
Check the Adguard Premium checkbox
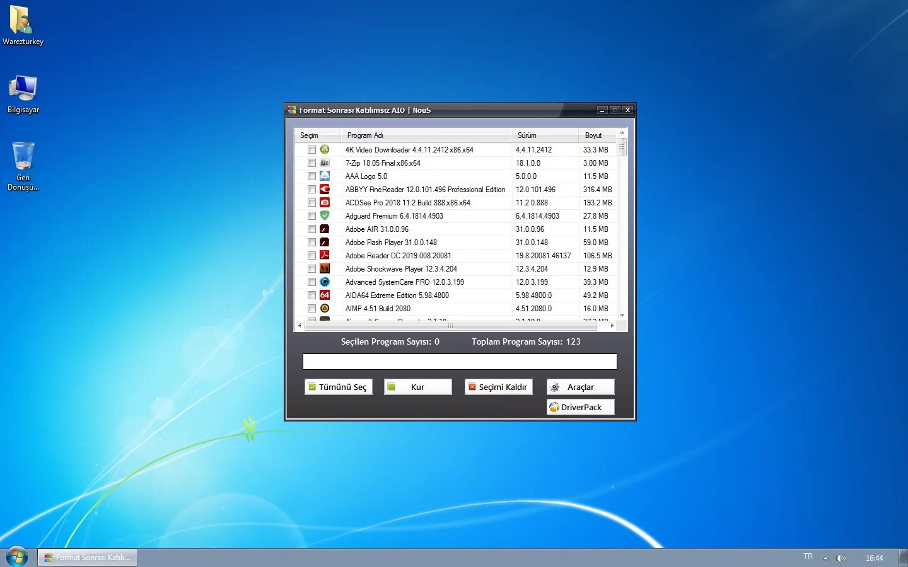tap(311, 216)
